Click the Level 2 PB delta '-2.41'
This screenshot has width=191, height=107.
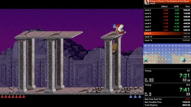176,10
